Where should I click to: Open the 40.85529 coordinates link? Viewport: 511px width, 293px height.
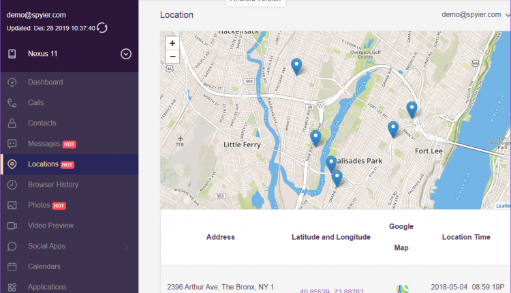(x=331, y=290)
